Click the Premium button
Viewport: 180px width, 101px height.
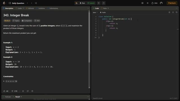[172, 3]
